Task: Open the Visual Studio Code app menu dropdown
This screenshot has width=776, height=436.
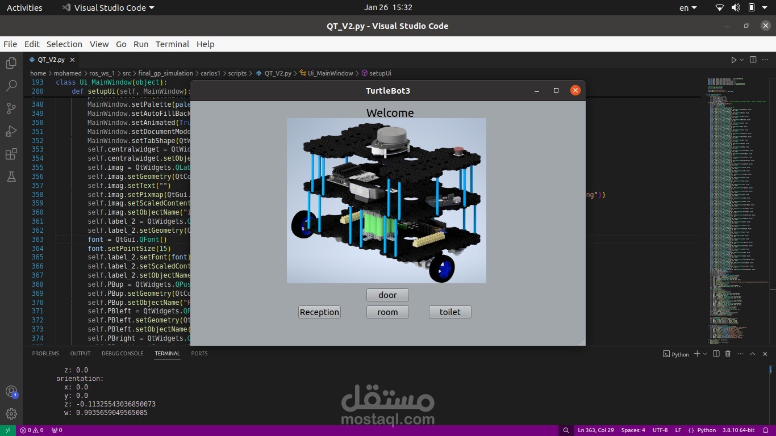Action: tap(108, 8)
